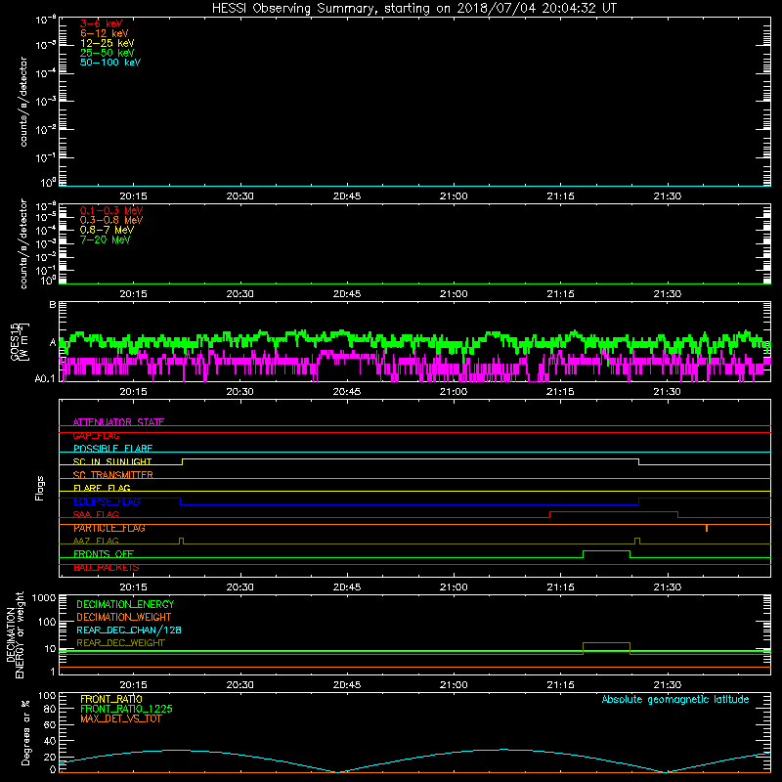Click the Absolute geomagnetic latitude label
Viewport: 782px width, 782px height.
tap(675, 699)
